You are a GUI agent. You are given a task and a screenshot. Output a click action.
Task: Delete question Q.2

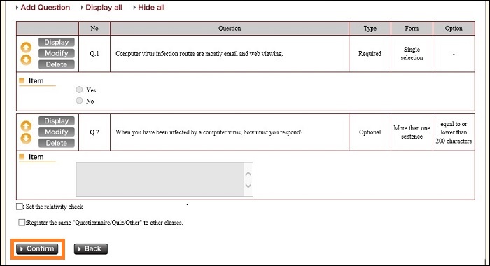(x=57, y=143)
